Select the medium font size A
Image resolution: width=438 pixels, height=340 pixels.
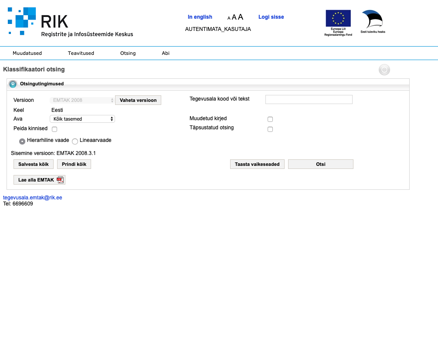[234, 17]
